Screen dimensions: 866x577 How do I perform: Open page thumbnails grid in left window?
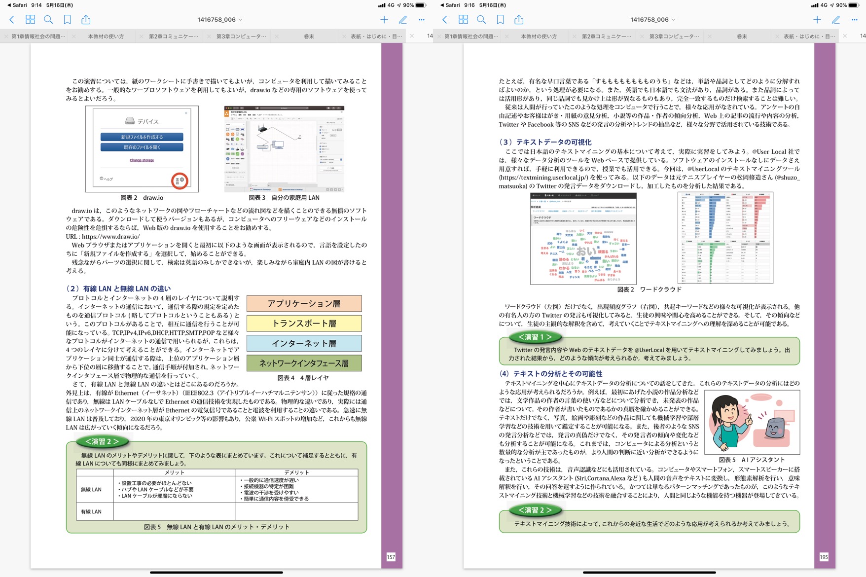coord(30,20)
